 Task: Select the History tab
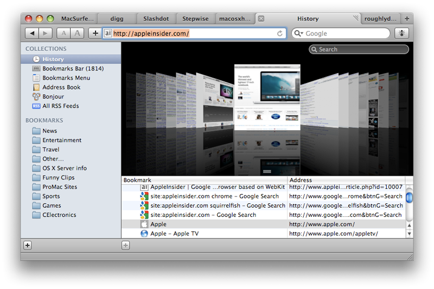308,18
